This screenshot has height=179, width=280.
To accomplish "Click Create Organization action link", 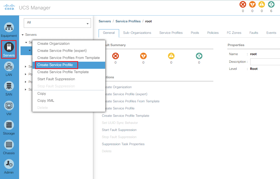I will tap(118, 87).
